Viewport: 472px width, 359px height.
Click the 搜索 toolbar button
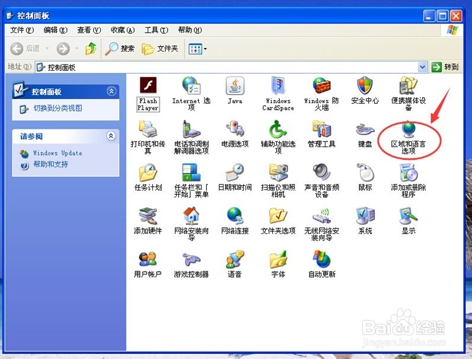click(x=120, y=49)
